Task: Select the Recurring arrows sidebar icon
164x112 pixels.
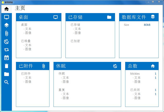Action: (7, 49)
